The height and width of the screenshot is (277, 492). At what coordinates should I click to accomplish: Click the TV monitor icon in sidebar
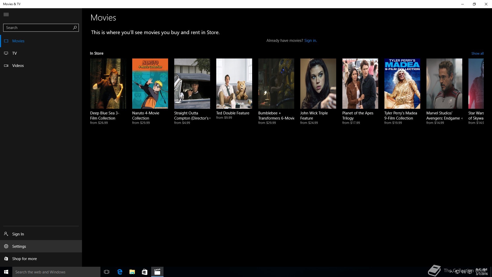coord(6,53)
